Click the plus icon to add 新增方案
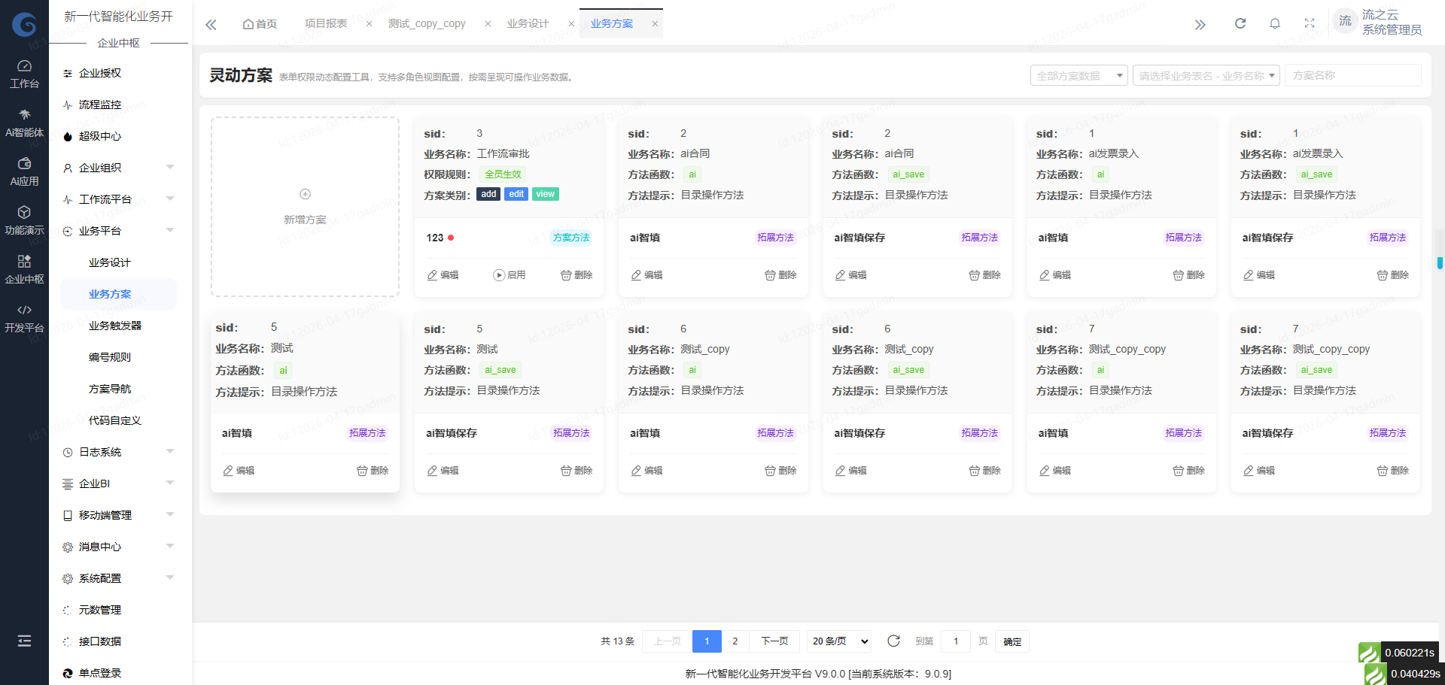 [305, 194]
